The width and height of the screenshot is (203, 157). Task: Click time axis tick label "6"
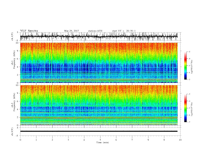(116, 140)
